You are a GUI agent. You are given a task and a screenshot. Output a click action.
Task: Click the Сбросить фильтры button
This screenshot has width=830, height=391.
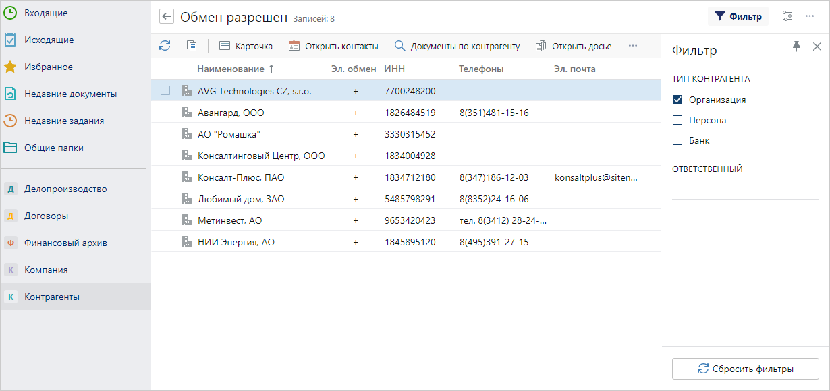[x=745, y=369]
